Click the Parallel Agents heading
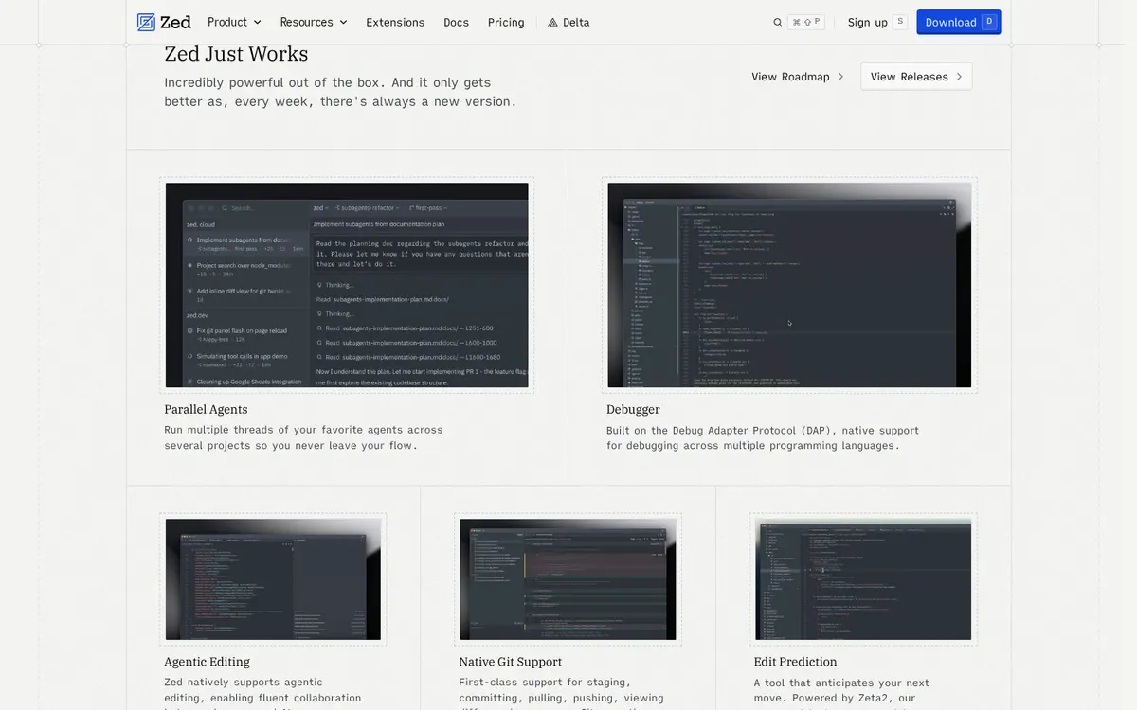This screenshot has width=1137, height=710. [x=206, y=409]
